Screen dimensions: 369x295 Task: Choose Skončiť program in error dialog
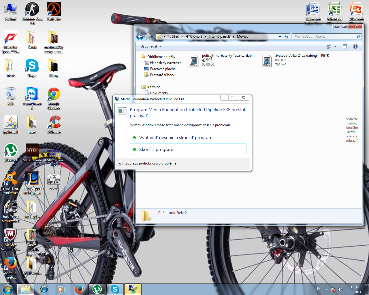pos(188,149)
